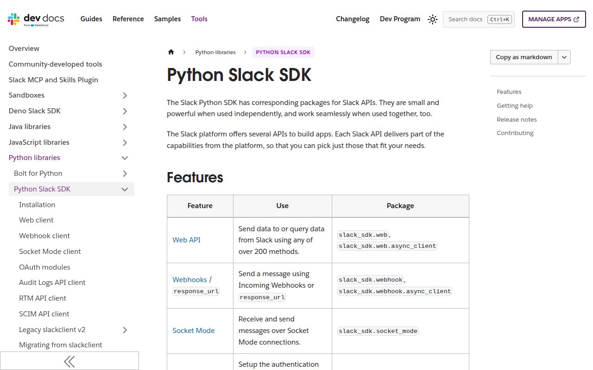Screen dimensions: 593x370
Task: Open Overview in the sidebar
Action: click(24, 49)
